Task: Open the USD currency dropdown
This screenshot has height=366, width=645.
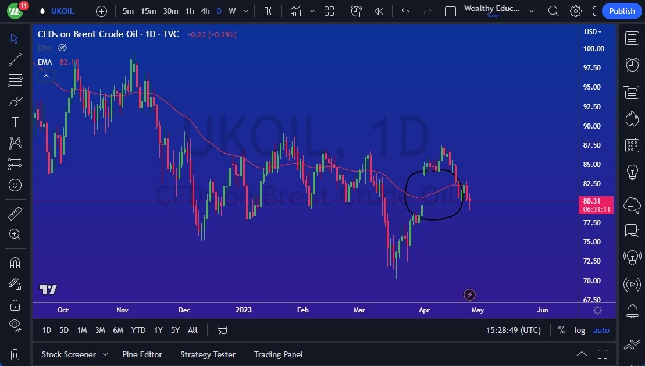Action: pyautogui.click(x=593, y=32)
